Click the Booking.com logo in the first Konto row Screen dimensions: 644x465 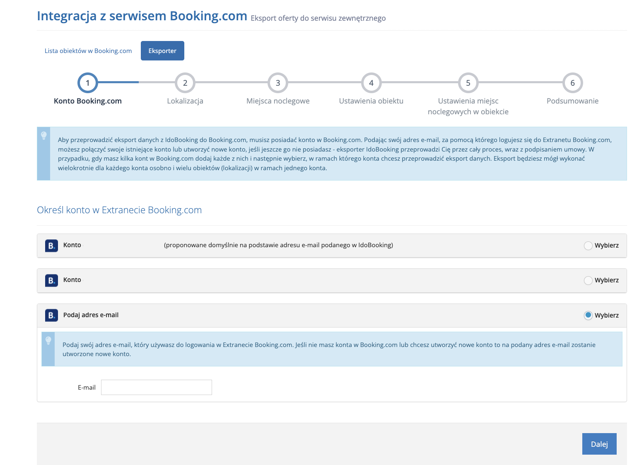coord(51,246)
